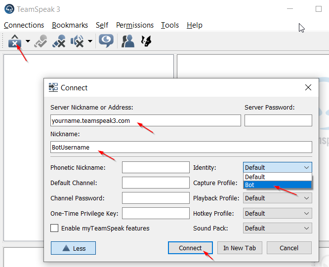Viewport: 329px width, 267px height.
Task: Toggle the mute microphone toolbar icon
Action: 59,41
